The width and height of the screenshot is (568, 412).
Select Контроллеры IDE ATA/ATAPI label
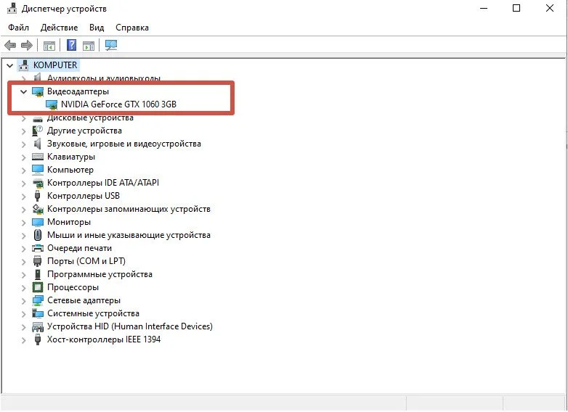pos(103,183)
